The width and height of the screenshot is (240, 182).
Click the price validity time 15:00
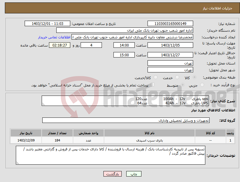[124, 55]
